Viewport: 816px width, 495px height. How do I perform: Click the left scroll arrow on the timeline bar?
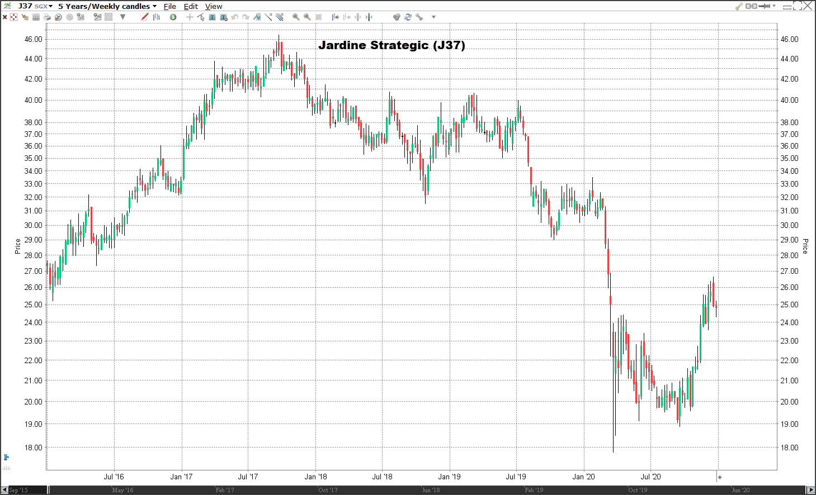[x=4, y=490]
